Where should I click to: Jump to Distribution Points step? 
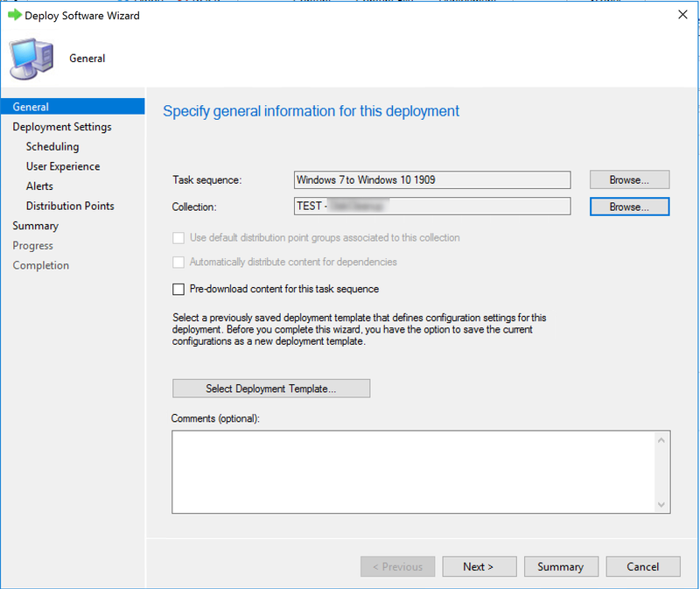click(x=70, y=206)
